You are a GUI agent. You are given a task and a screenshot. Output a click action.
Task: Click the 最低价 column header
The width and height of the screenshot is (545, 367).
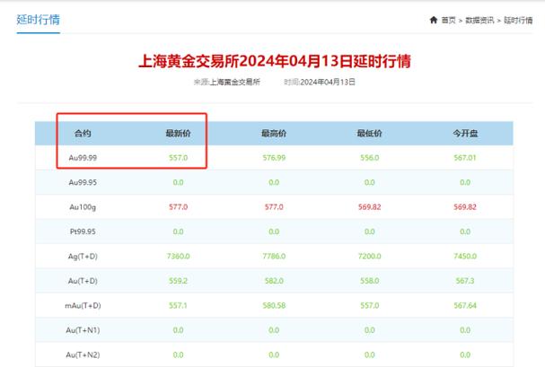(370, 134)
